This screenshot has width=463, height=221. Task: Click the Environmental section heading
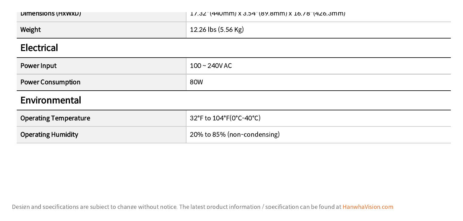(50, 100)
